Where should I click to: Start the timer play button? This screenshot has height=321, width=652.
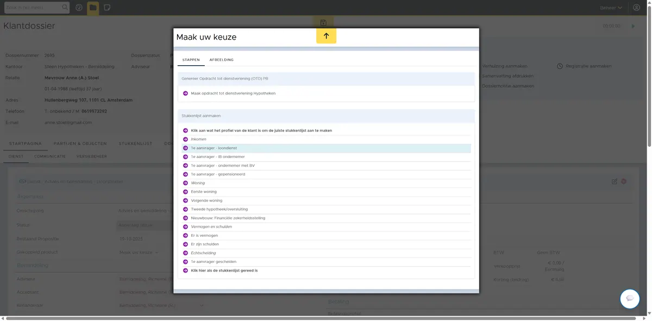pyautogui.click(x=633, y=26)
